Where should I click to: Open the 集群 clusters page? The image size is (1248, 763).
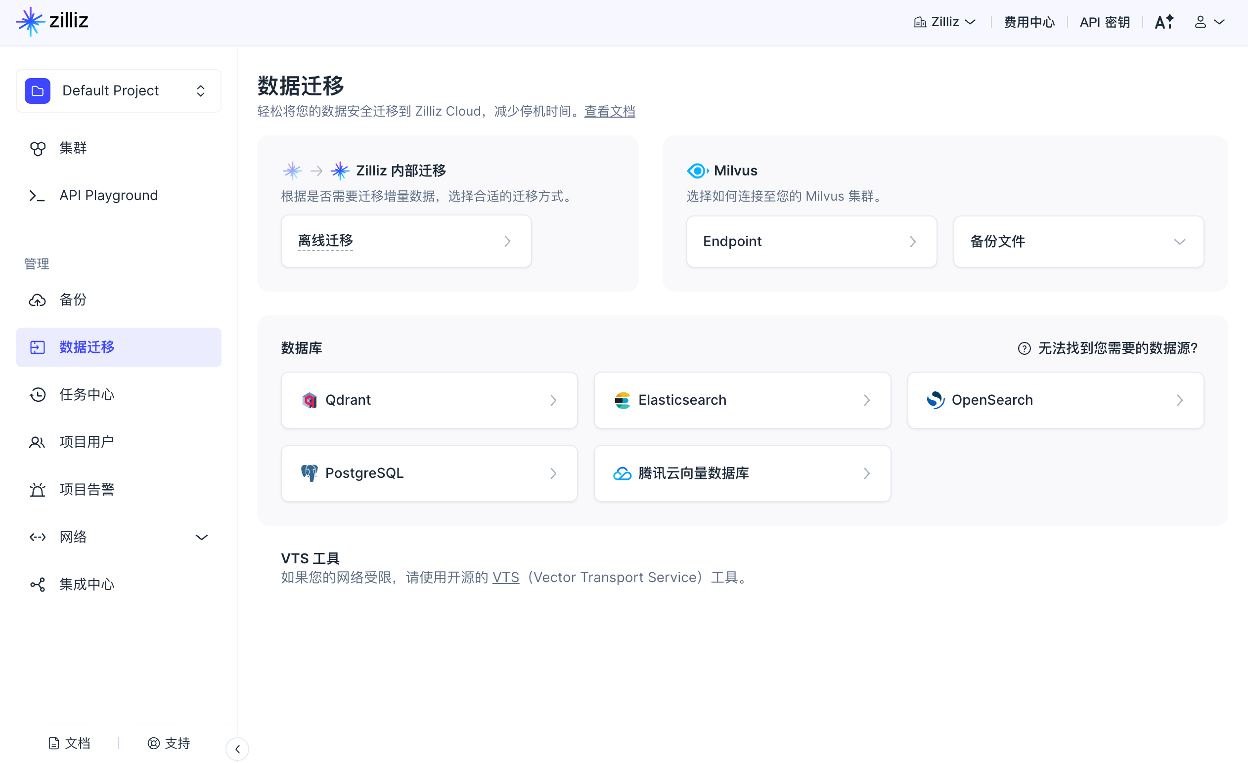73,148
